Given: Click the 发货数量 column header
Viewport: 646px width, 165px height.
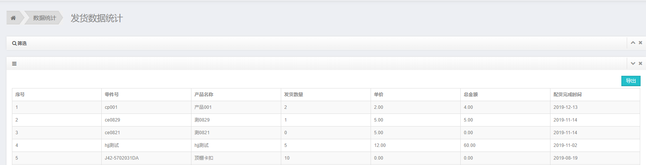Looking at the screenshot, I should click(294, 95).
